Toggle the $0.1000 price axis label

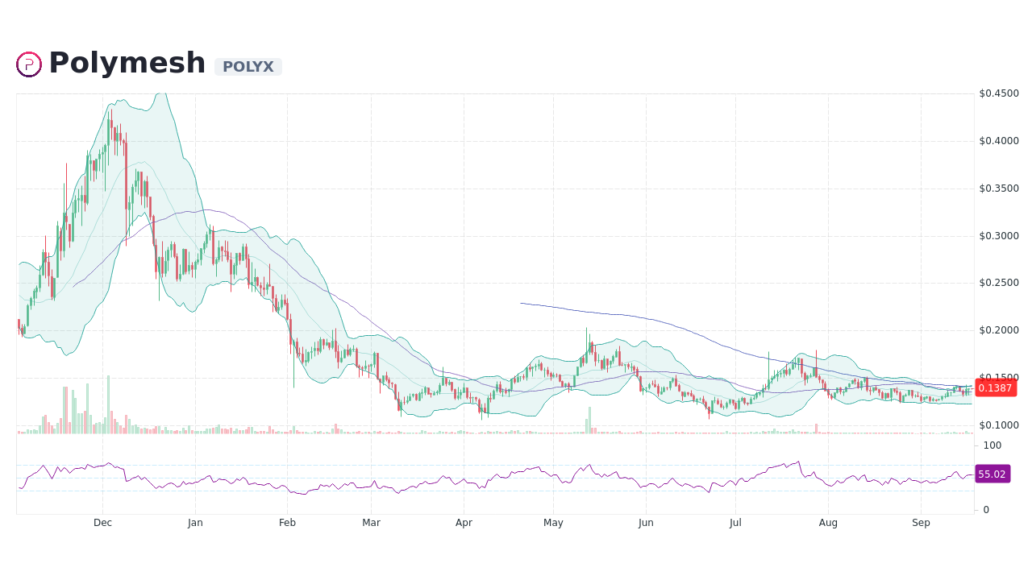(999, 424)
